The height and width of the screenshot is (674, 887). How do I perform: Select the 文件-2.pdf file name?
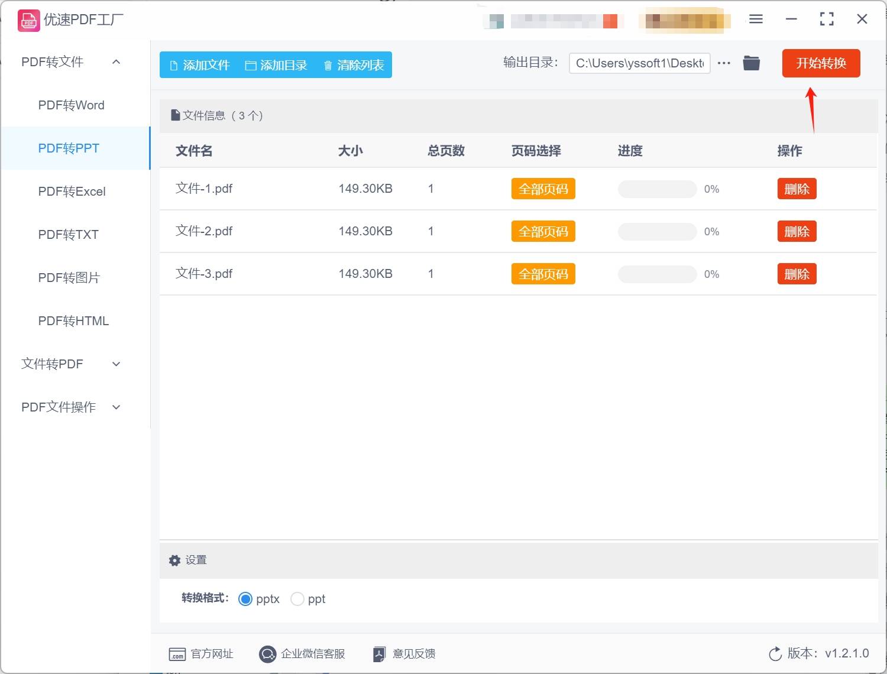[x=204, y=231]
